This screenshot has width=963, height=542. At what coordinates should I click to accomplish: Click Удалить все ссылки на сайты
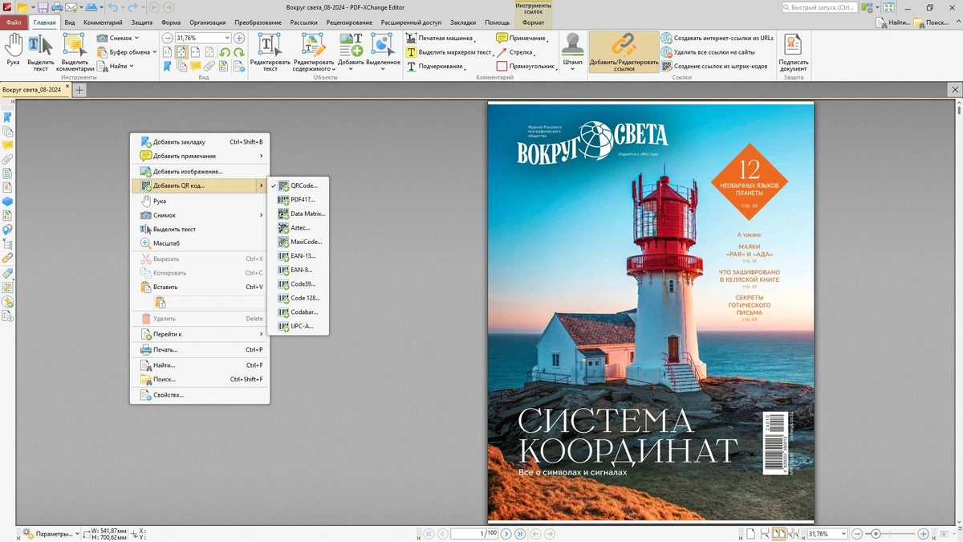point(708,52)
